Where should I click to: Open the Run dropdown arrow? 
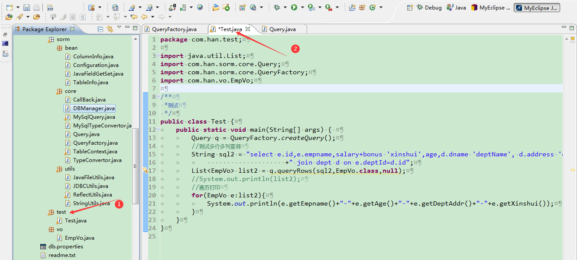coord(302,7)
